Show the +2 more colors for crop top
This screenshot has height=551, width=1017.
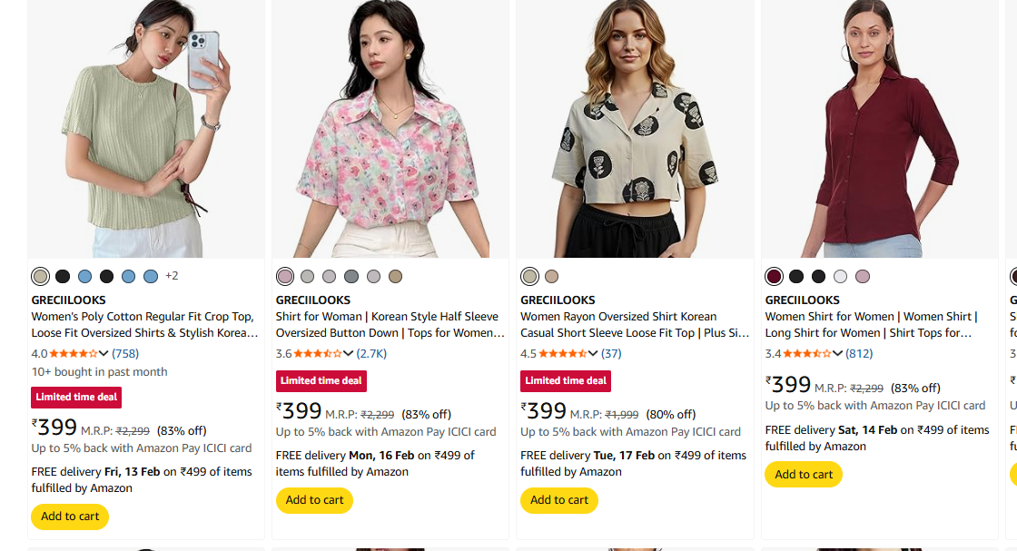pyautogui.click(x=172, y=276)
